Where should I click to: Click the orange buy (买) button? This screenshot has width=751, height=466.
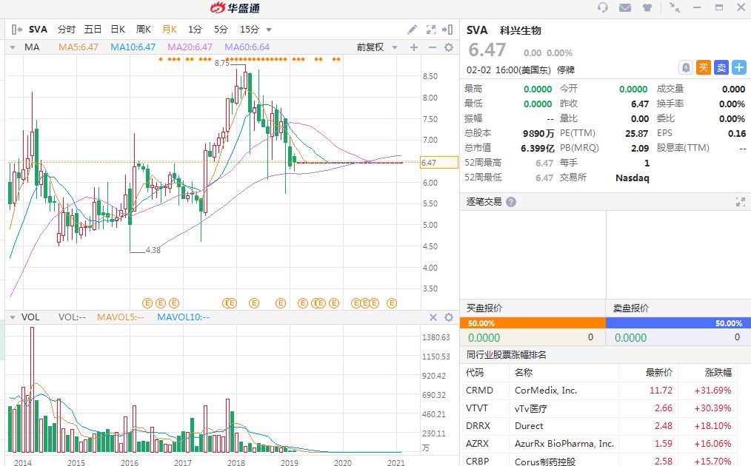pos(704,67)
